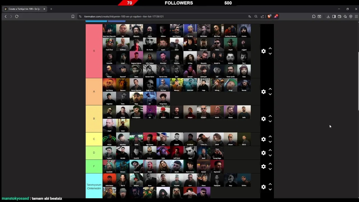Move B tier row up with arrow

coord(270,116)
